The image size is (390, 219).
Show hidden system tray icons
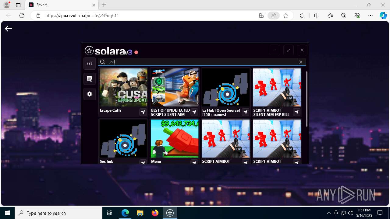(x=328, y=213)
